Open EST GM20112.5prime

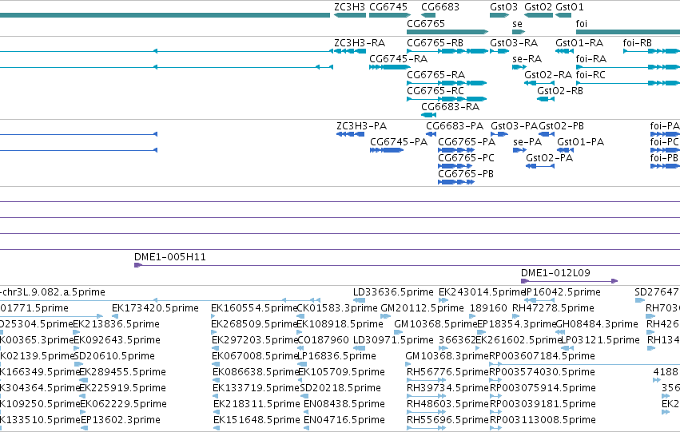[x=423, y=308]
